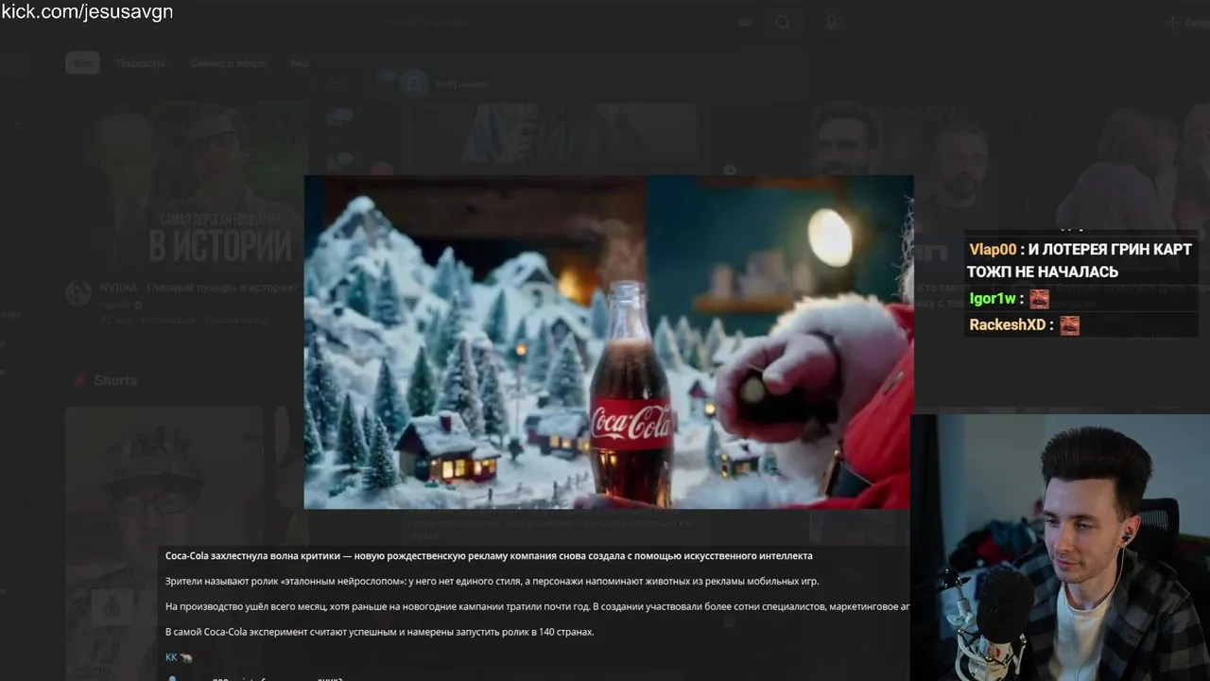Viewport: 1210px width, 681px height.
Task: Click the "Избранное" chat title
Action: 462,84
